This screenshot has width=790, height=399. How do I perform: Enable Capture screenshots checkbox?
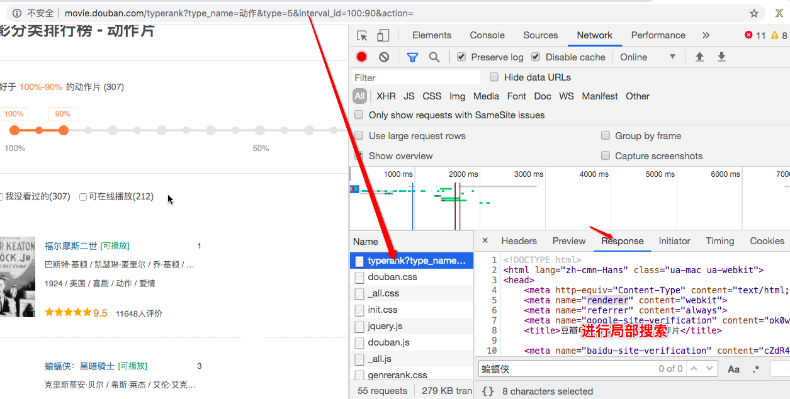606,155
